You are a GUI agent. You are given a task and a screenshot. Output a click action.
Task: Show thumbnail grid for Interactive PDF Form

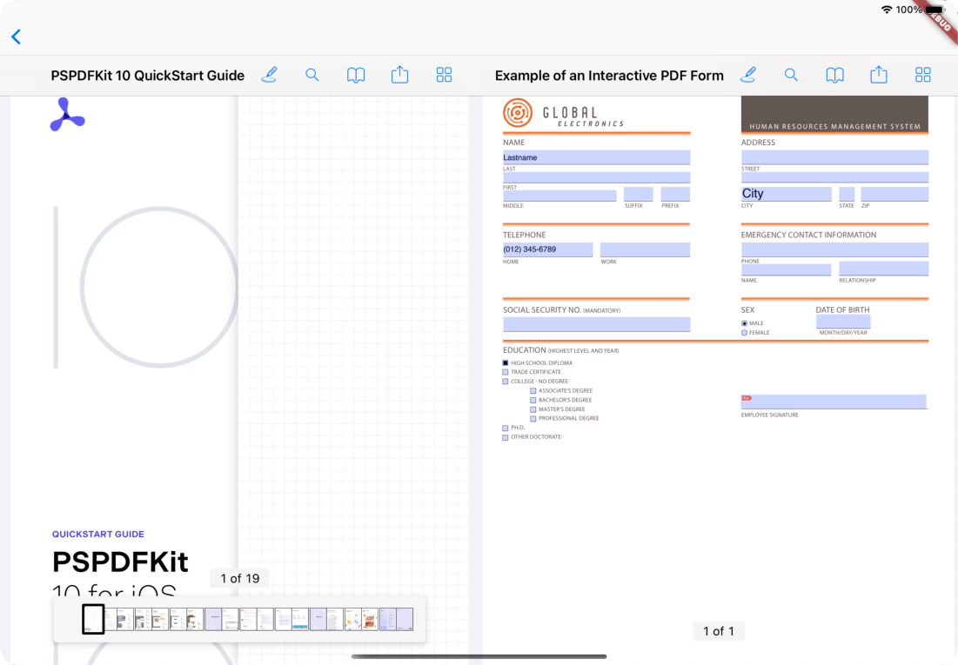(923, 75)
